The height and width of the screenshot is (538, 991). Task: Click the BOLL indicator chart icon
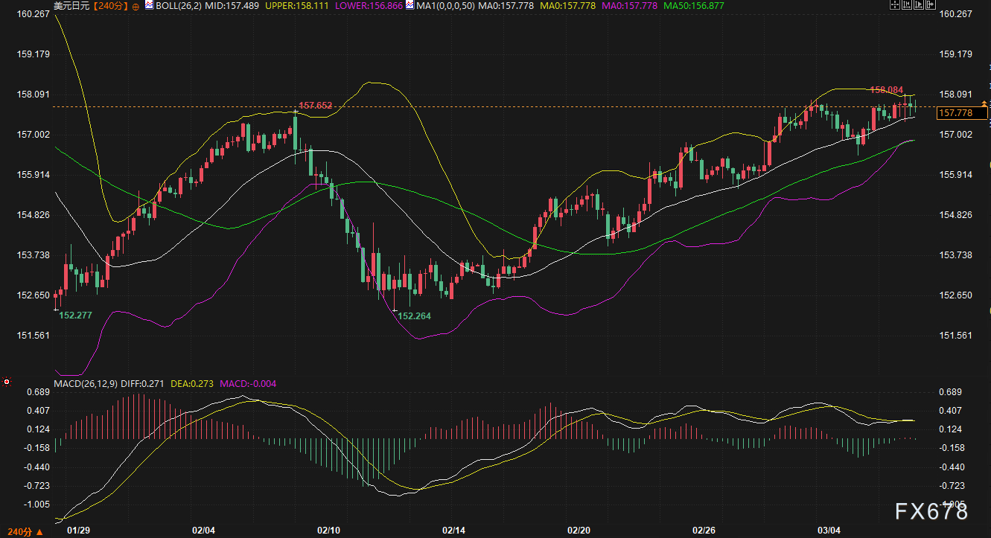(148, 5)
